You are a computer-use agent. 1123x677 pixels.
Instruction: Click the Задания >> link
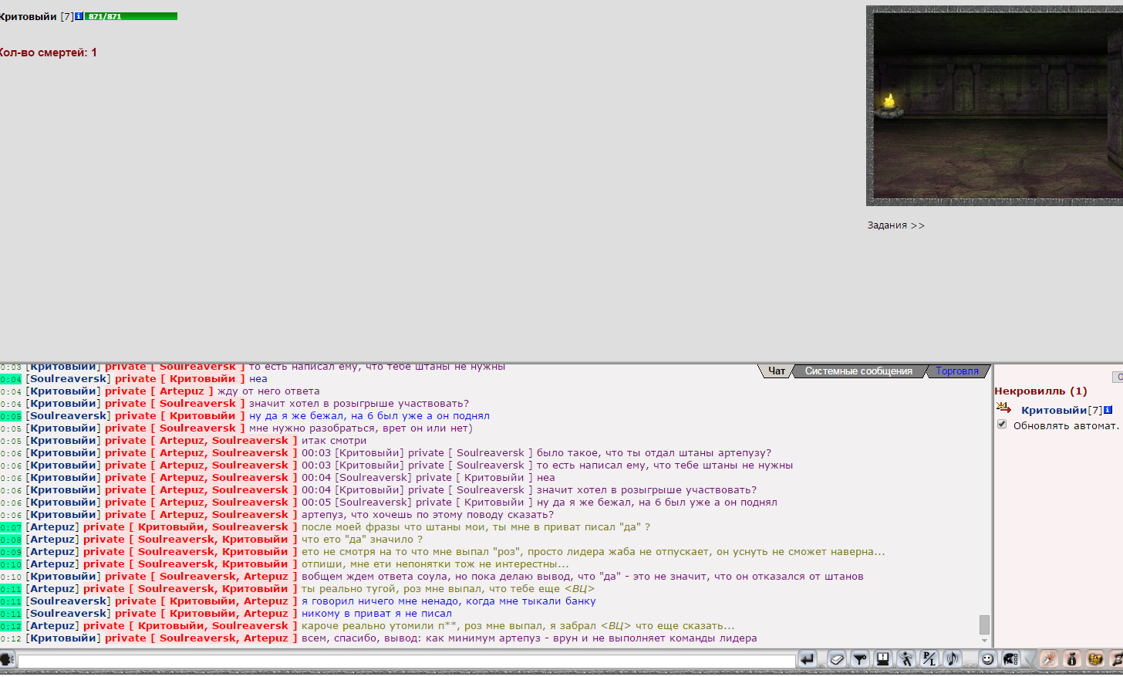coord(895,225)
